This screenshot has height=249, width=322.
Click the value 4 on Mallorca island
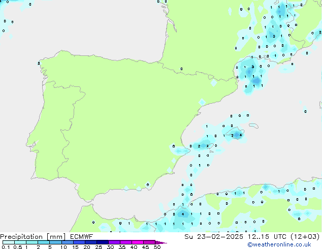tap(241, 135)
